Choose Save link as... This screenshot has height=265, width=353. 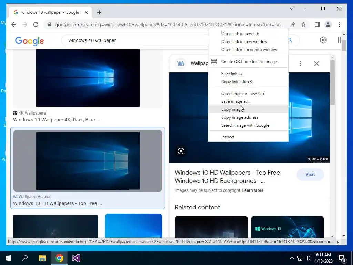click(248, 74)
